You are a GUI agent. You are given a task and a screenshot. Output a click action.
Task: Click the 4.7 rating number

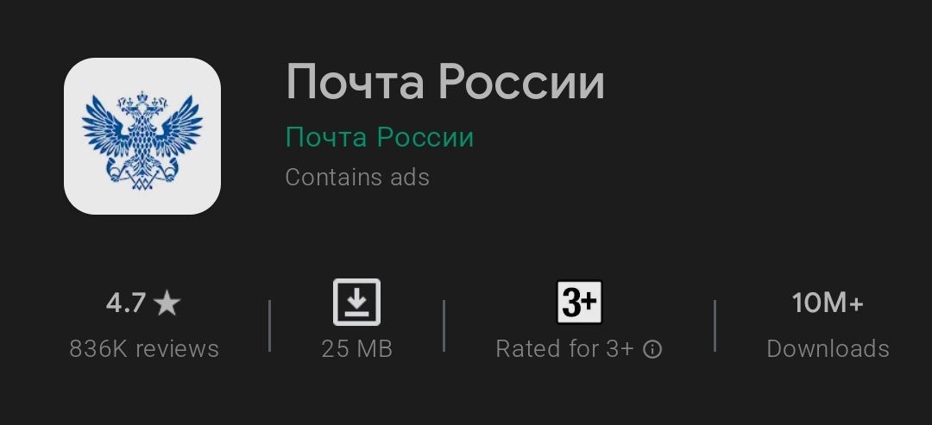click(x=125, y=303)
